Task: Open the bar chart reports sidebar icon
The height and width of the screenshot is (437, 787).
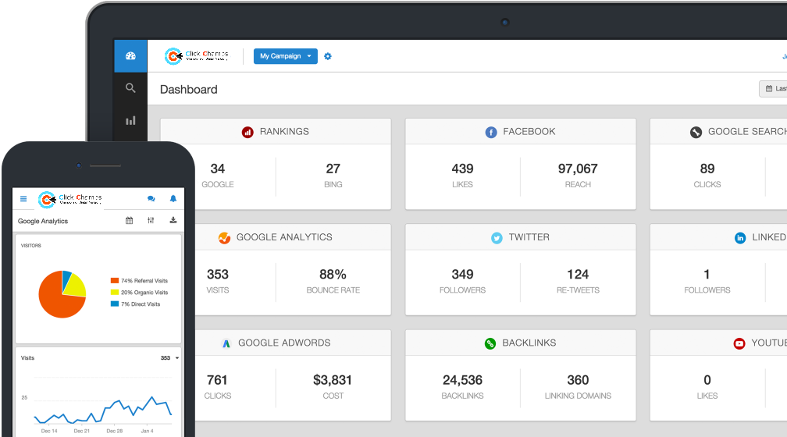Action: pos(130,120)
